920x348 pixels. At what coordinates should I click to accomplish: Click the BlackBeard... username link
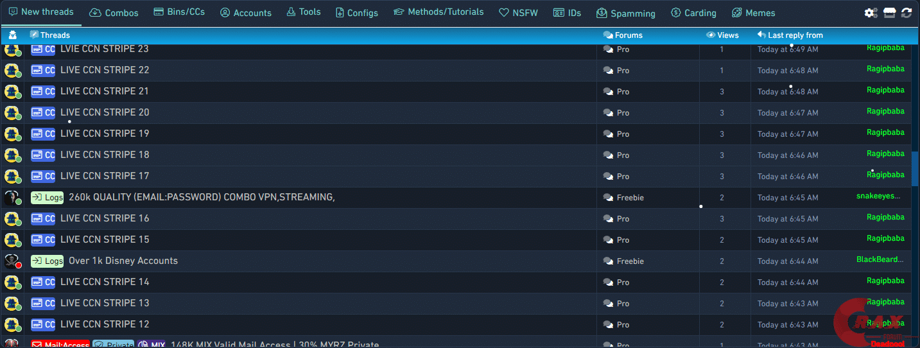(880, 259)
